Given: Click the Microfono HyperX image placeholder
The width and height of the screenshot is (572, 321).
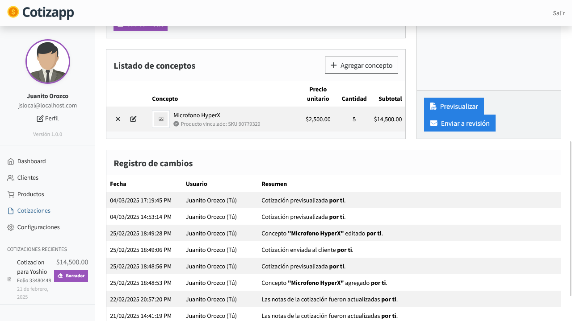Looking at the screenshot, I should 161,119.
